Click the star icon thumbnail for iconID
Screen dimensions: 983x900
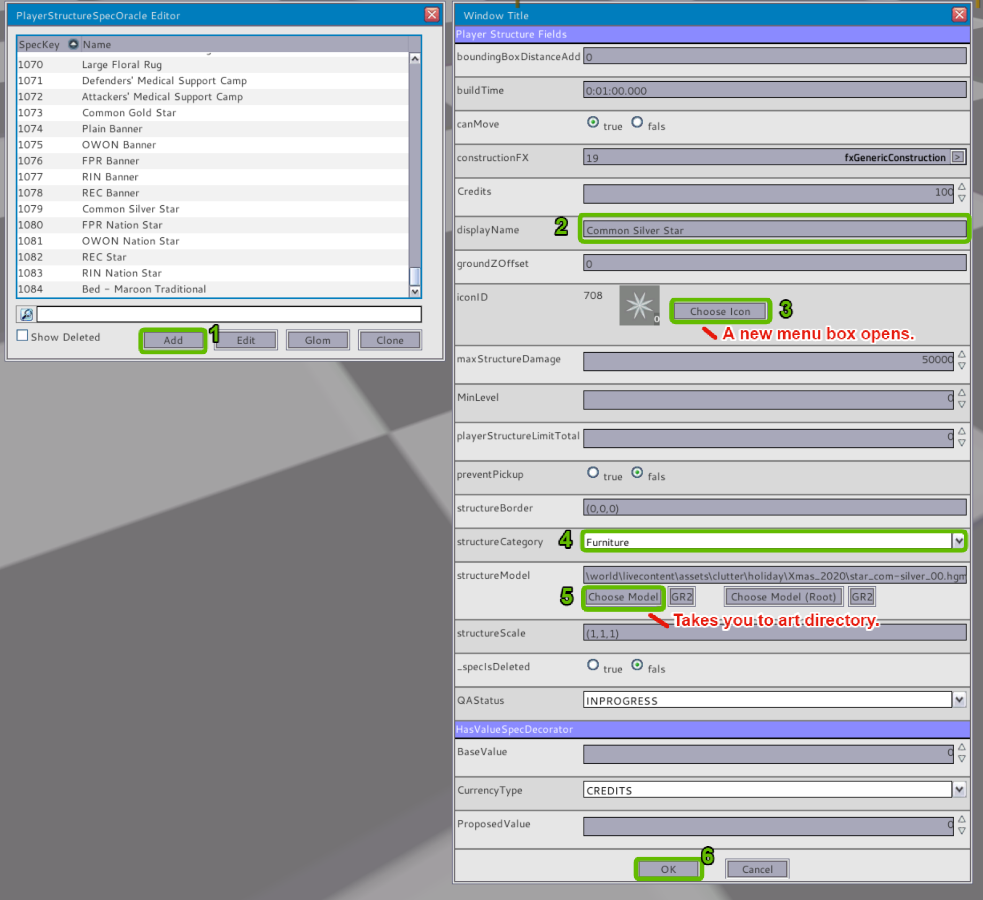pyautogui.click(x=639, y=306)
